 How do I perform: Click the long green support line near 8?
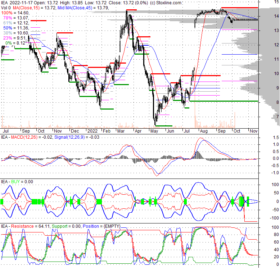[223, 101]
